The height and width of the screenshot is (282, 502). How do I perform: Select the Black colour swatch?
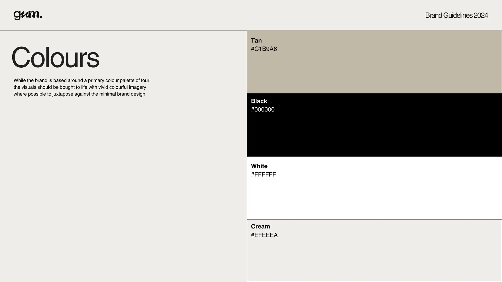pyautogui.click(x=374, y=131)
